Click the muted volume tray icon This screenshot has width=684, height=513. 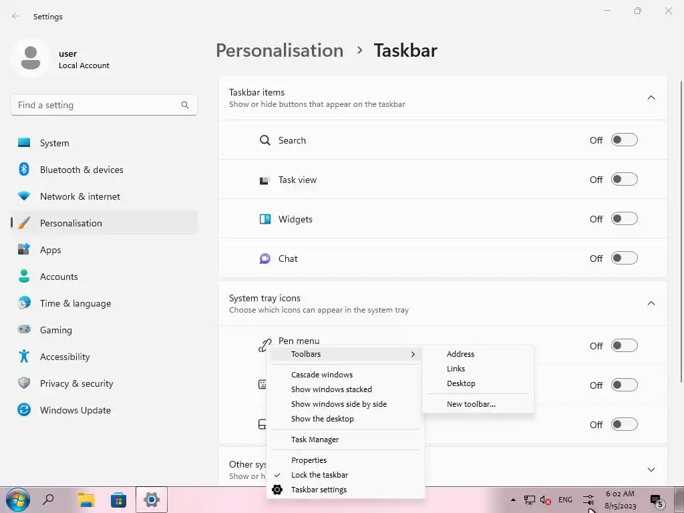coord(545,500)
